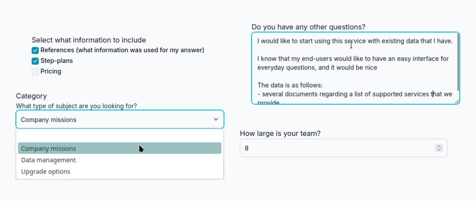The height and width of the screenshot is (201, 476).
Task: Click the Category dropdown chevron arrow
Action: 216,120
